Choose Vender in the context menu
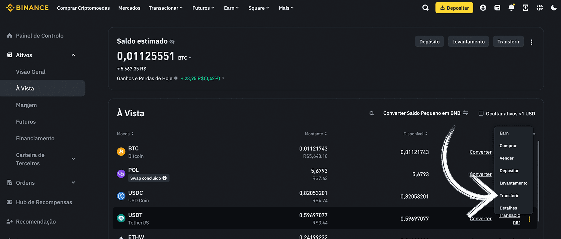 [x=507, y=158]
